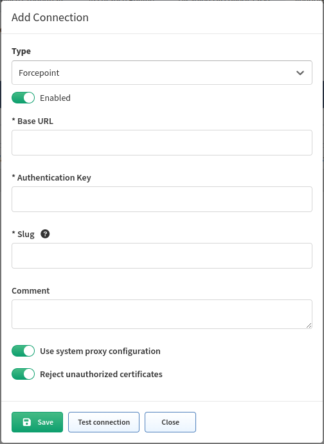Click the Reject unauthorized certificates label
This screenshot has width=324, height=444.
click(x=101, y=375)
